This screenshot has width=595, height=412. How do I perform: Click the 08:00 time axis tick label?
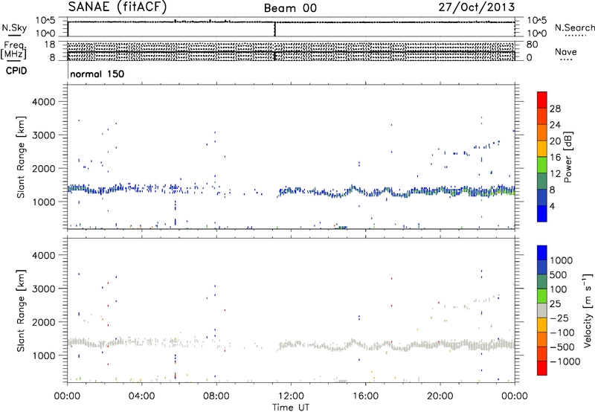click(x=216, y=396)
